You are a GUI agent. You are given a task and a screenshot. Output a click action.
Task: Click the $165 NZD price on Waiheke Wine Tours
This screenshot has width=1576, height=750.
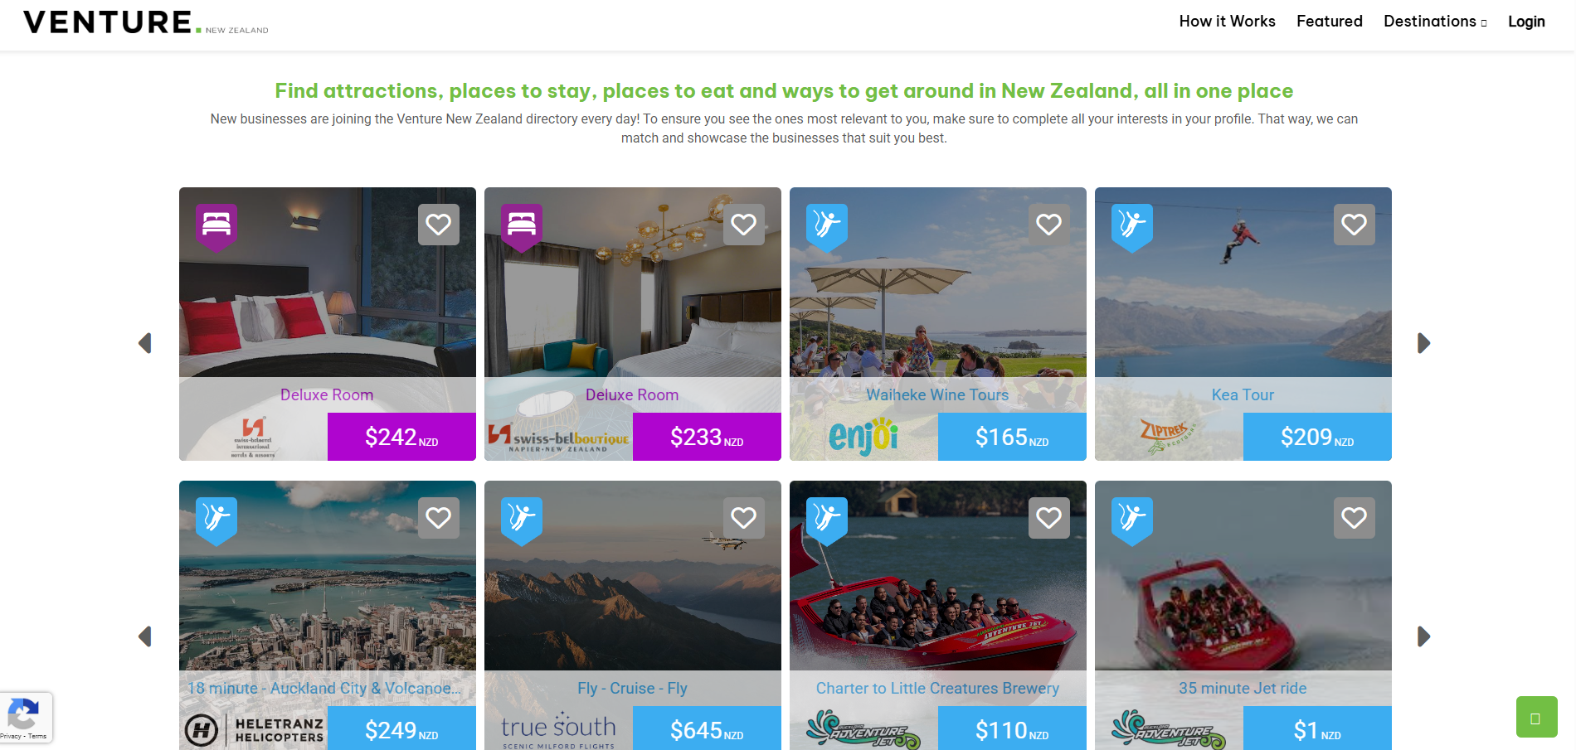click(x=1011, y=436)
